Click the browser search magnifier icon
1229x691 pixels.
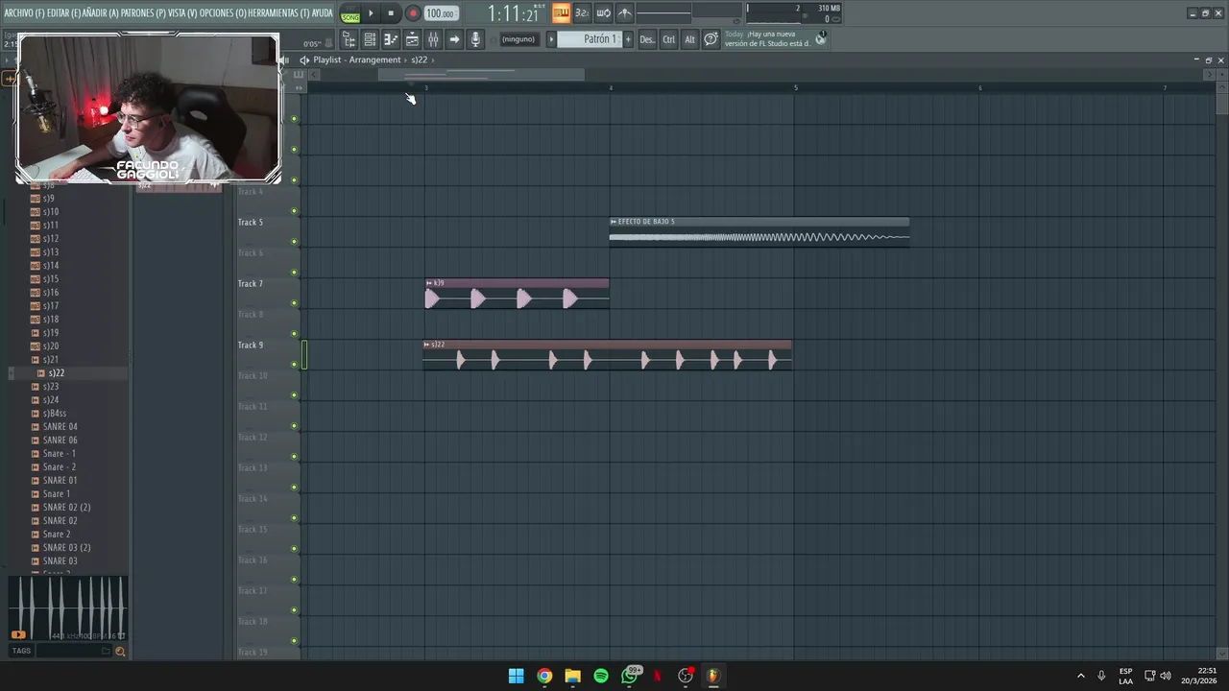(120, 651)
